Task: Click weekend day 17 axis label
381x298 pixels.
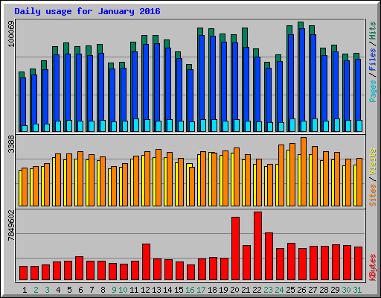Action: click(x=201, y=290)
